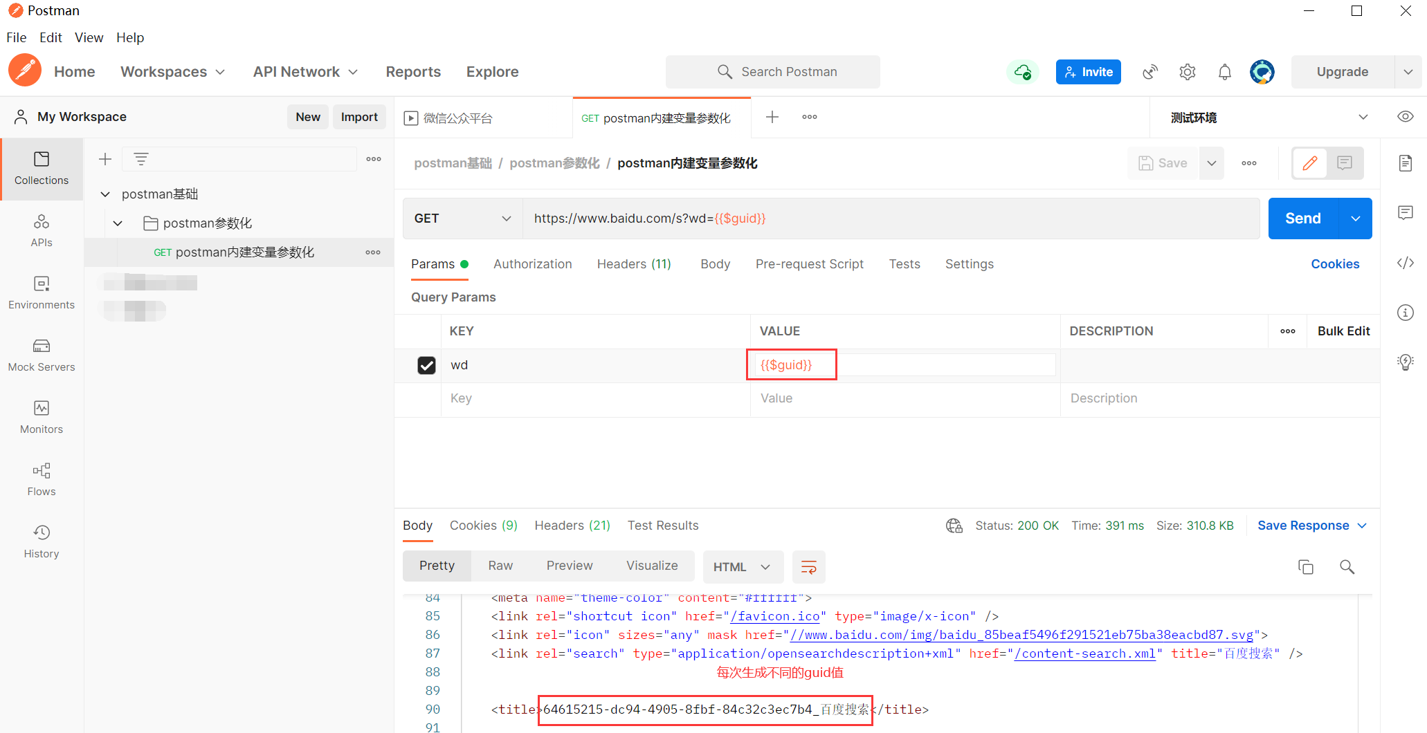This screenshot has height=733, width=1427.
Task: Toggle line wrap in response viewer
Action: 808,567
